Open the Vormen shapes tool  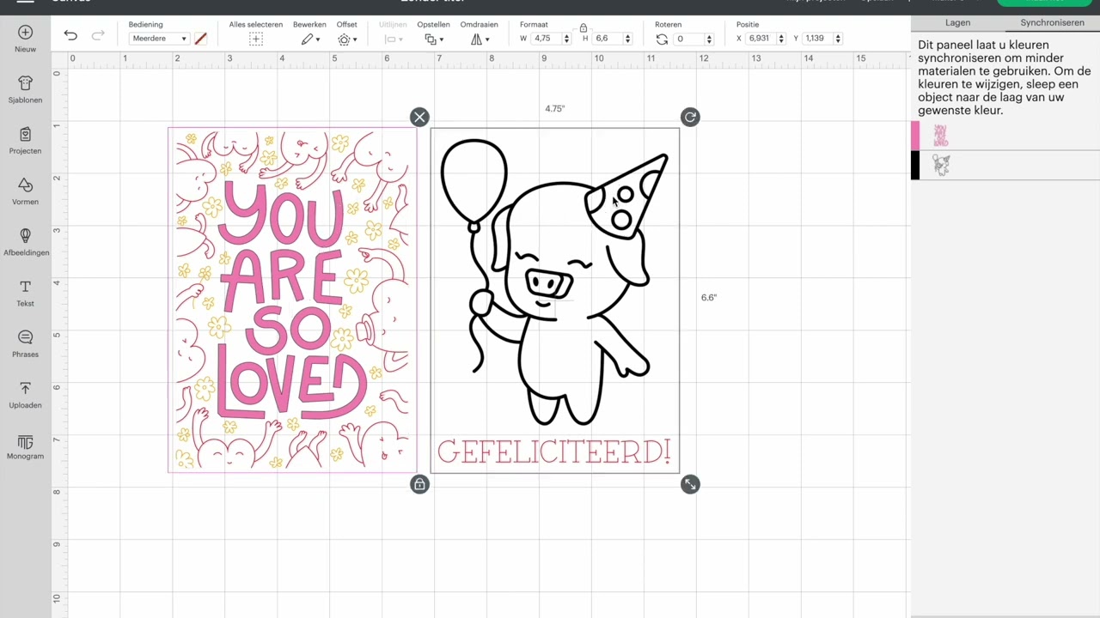click(x=25, y=191)
